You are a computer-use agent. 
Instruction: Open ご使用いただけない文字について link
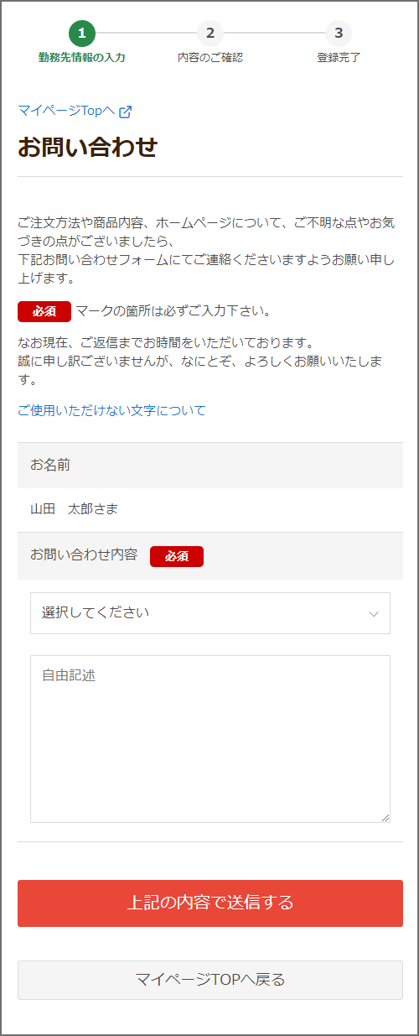(x=111, y=410)
